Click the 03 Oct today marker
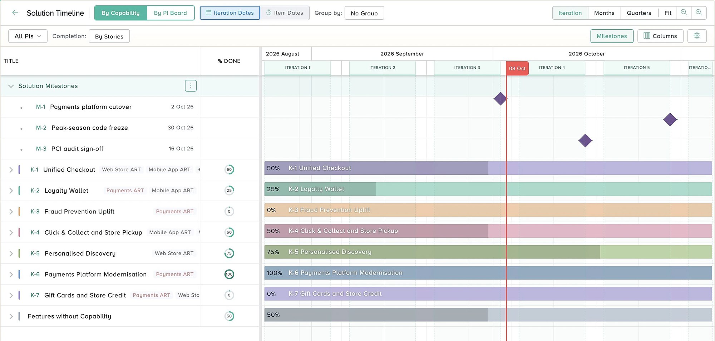715x341 pixels. click(x=517, y=68)
